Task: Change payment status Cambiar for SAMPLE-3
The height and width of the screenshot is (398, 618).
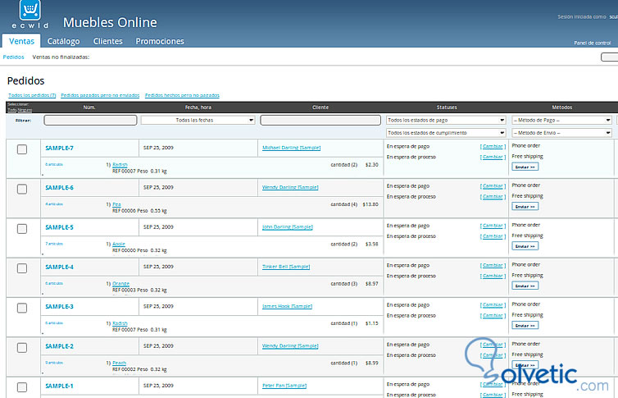Action: coord(493,305)
